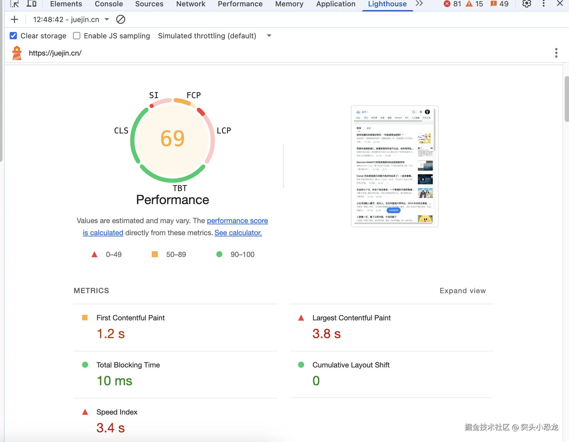Click the SI label on the gauge
The image size is (569, 442).
click(154, 95)
